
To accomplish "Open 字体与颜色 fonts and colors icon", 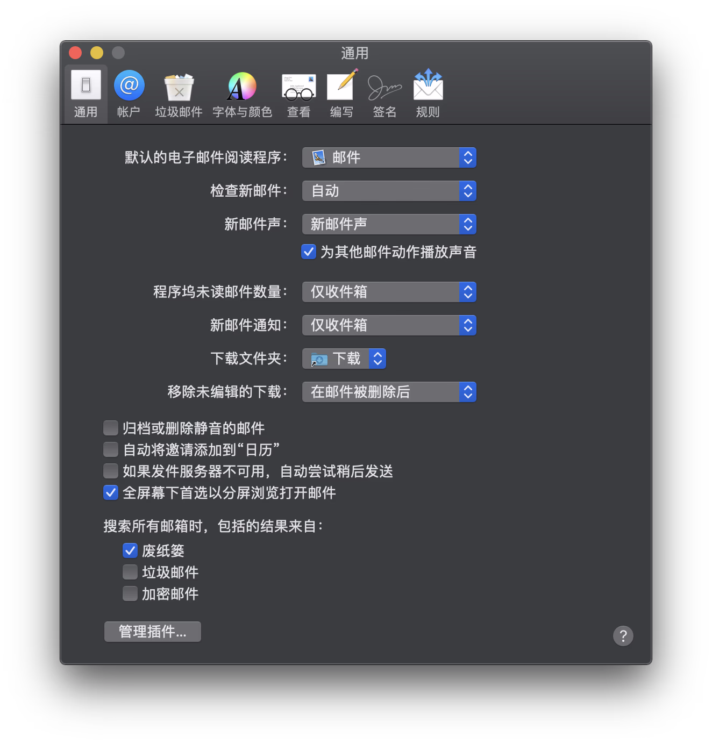I will (x=242, y=87).
